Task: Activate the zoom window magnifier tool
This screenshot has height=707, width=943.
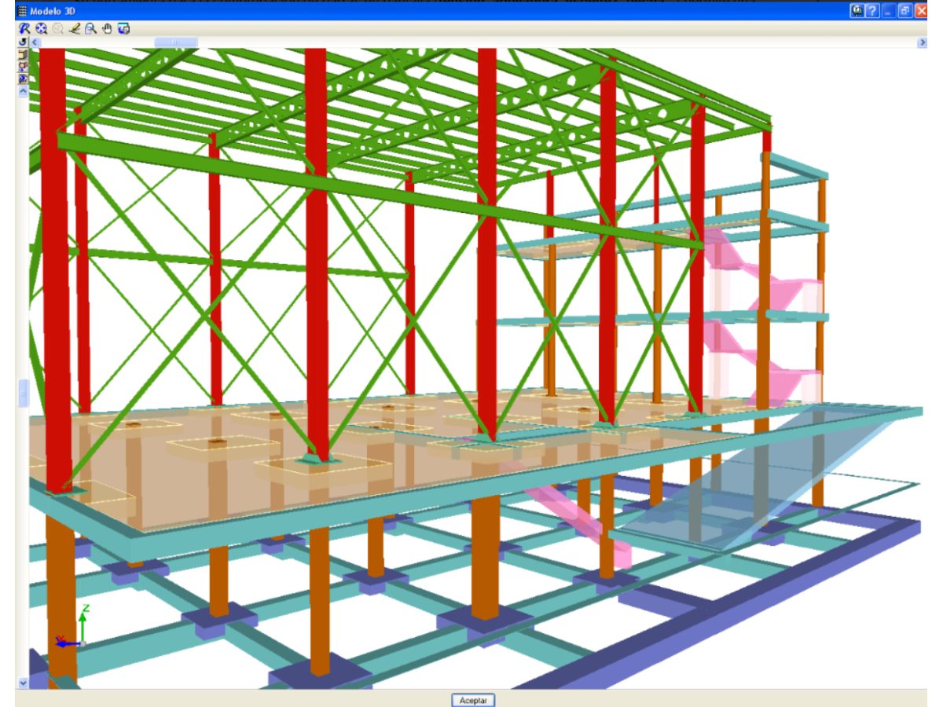Action: tap(90, 28)
